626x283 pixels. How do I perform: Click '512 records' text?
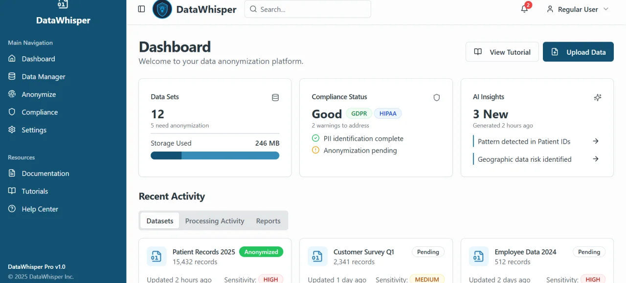click(x=513, y=262)
